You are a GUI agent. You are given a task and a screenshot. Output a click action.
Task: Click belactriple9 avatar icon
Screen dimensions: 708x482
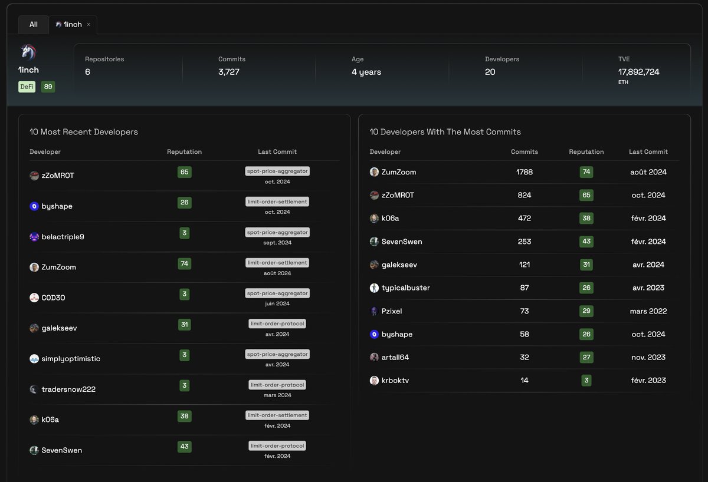coord(34,237)
